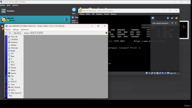192x108 pixels.
Task: Open Quick Set in WinBox sidebar
Action: coord(14,37)
